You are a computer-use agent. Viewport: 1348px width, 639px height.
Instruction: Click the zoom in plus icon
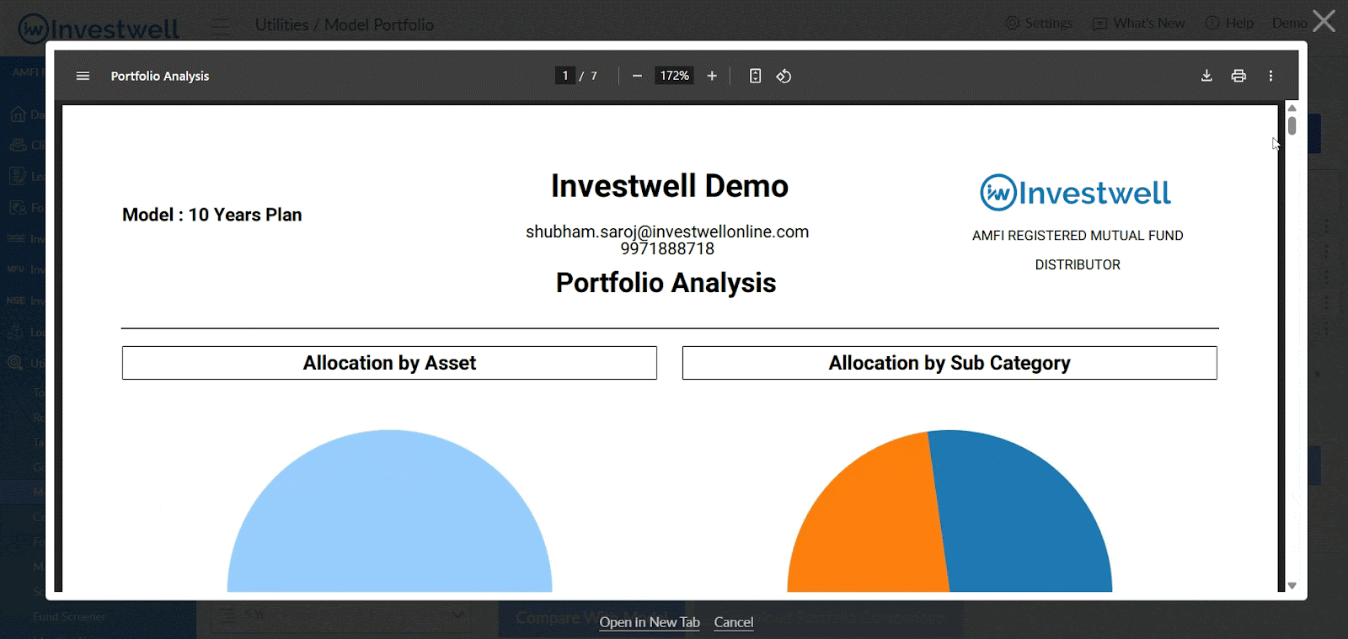point(712,76)
